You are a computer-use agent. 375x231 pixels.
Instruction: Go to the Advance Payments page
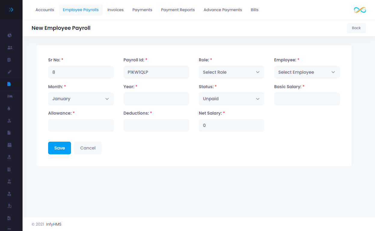(223, 10)
